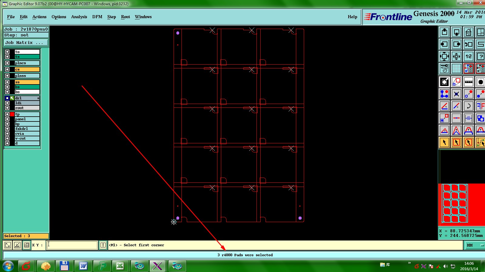Open the Step menu
The image size is (485, 272).
pyautogui.click(x=112, y=17)
